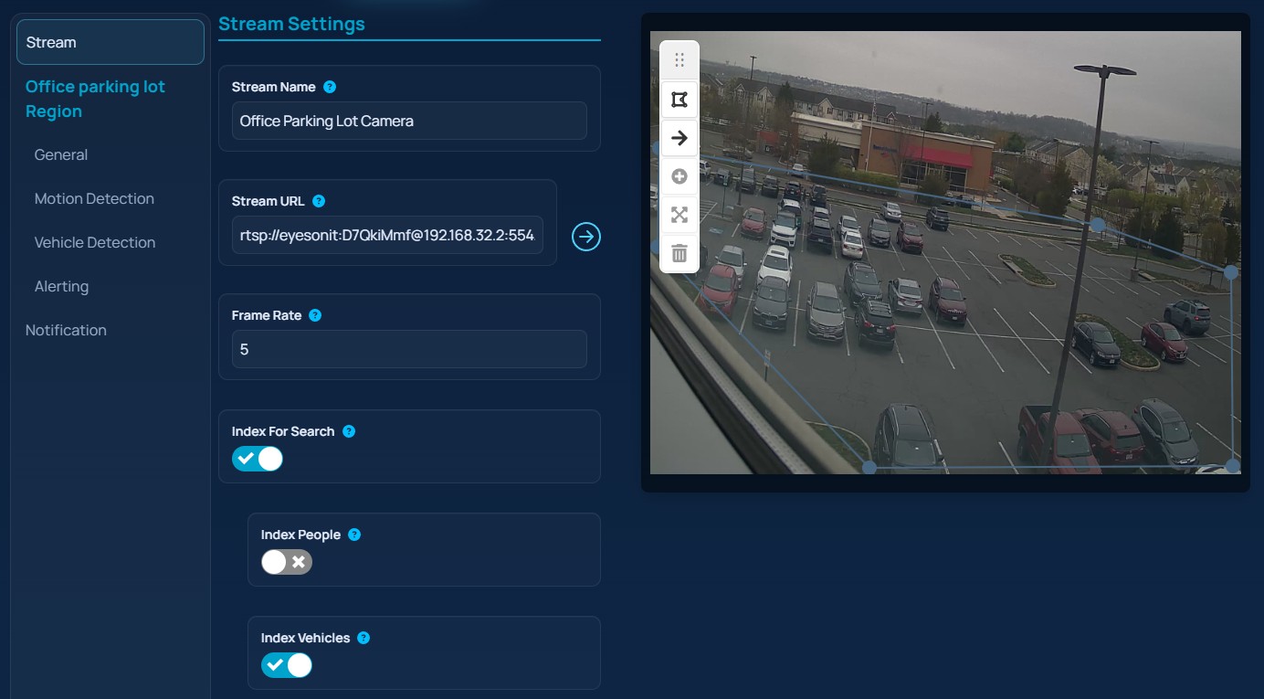Turn off Index Vehicles
The image size is (1264, 699).
(288, 665)
